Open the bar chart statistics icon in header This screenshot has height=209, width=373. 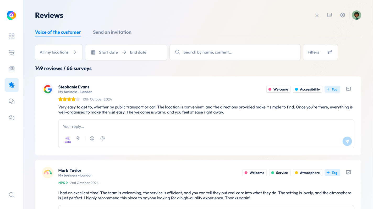tap(330, 15)
